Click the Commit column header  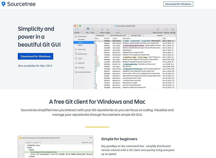click(x=107, y=38)
